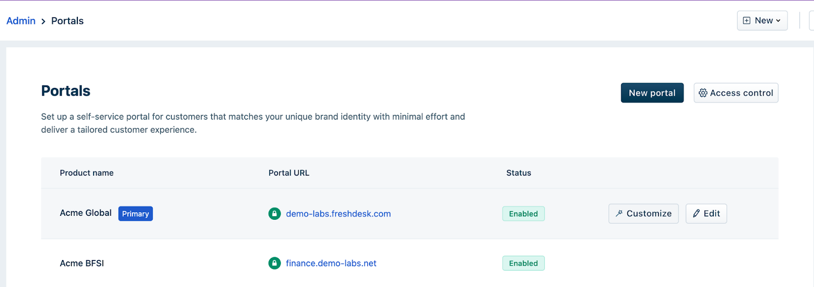Screen dimensions: 814x287
Task: Go back to Admin via the breadcrumb
Action: (21, 21)
